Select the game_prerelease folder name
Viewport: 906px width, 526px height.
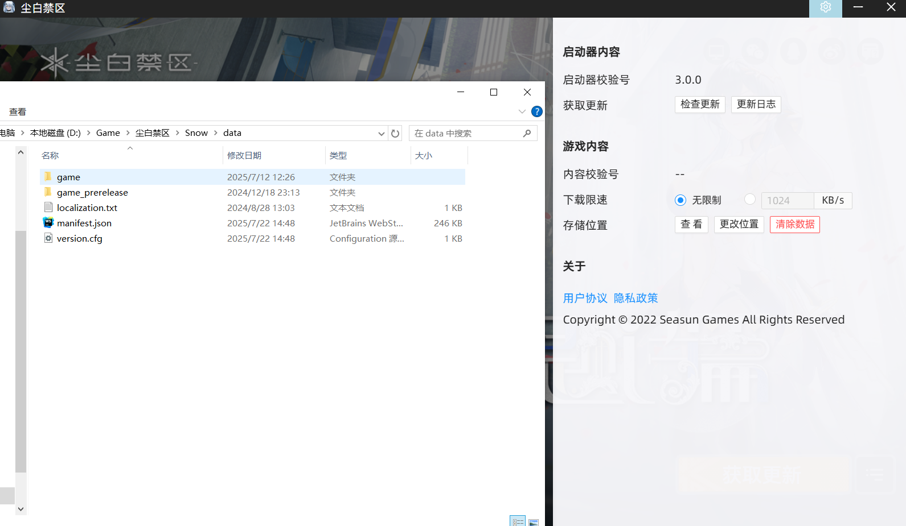(92, 193)
